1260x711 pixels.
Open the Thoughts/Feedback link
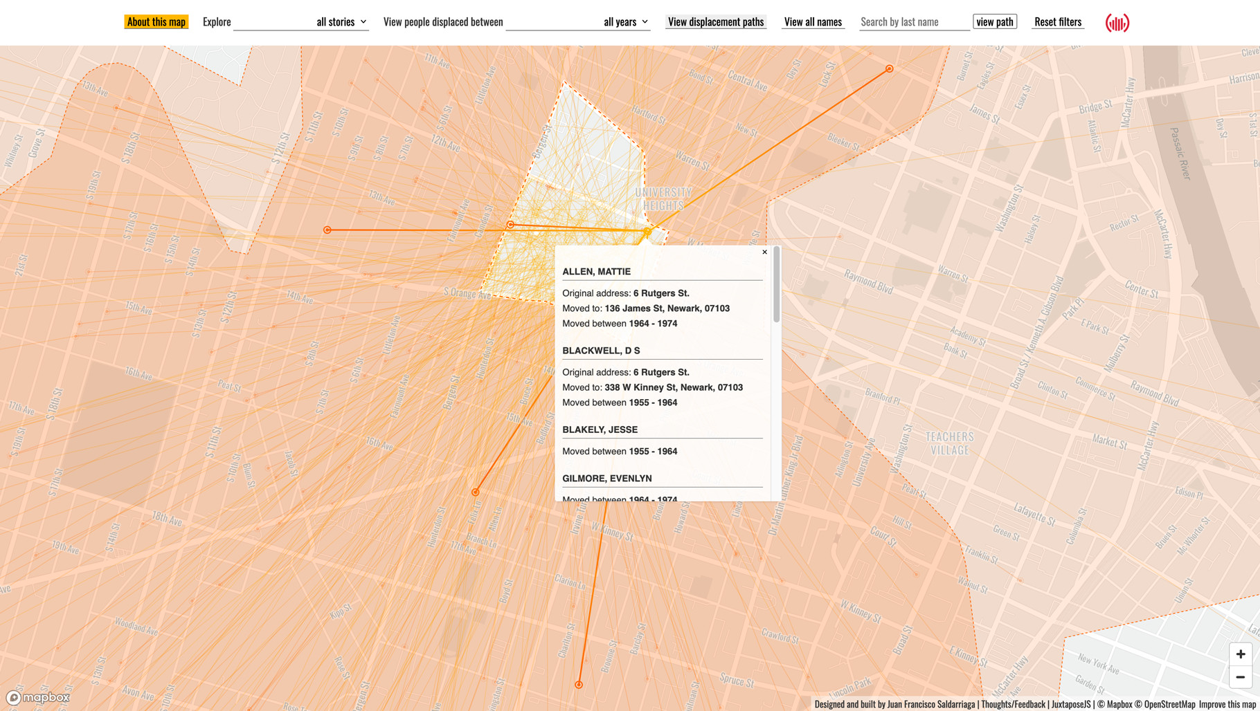[x=1013, y=704]
